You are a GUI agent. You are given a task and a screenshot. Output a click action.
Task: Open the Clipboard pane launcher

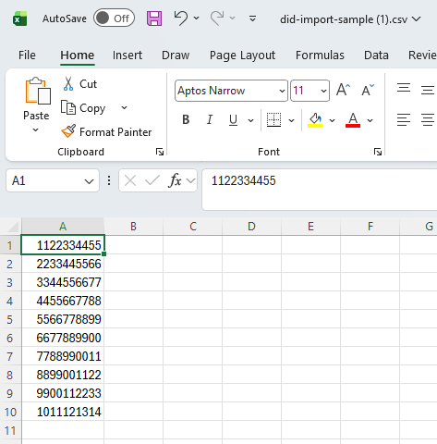pos(160,152)
